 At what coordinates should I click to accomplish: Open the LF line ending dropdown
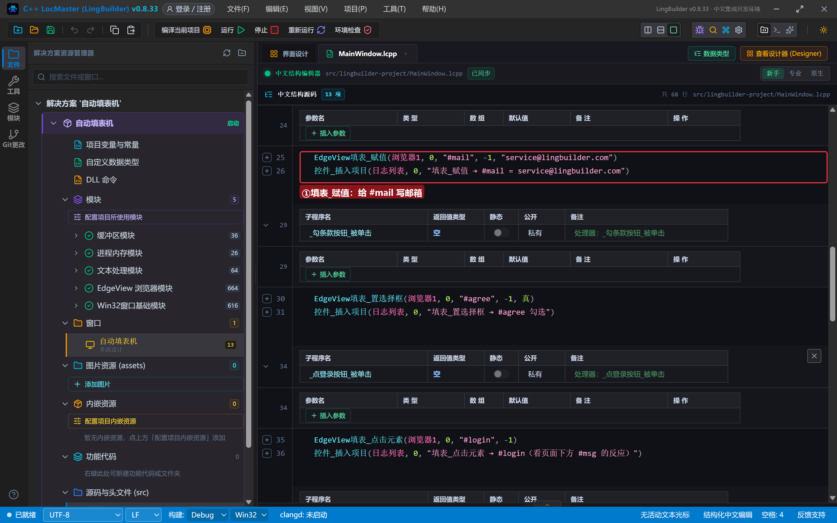pyautogui.click(x=143, y=515)
